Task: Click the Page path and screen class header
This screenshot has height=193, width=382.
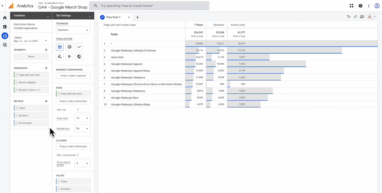Action: pyautogui.click(x=120, y=25)
